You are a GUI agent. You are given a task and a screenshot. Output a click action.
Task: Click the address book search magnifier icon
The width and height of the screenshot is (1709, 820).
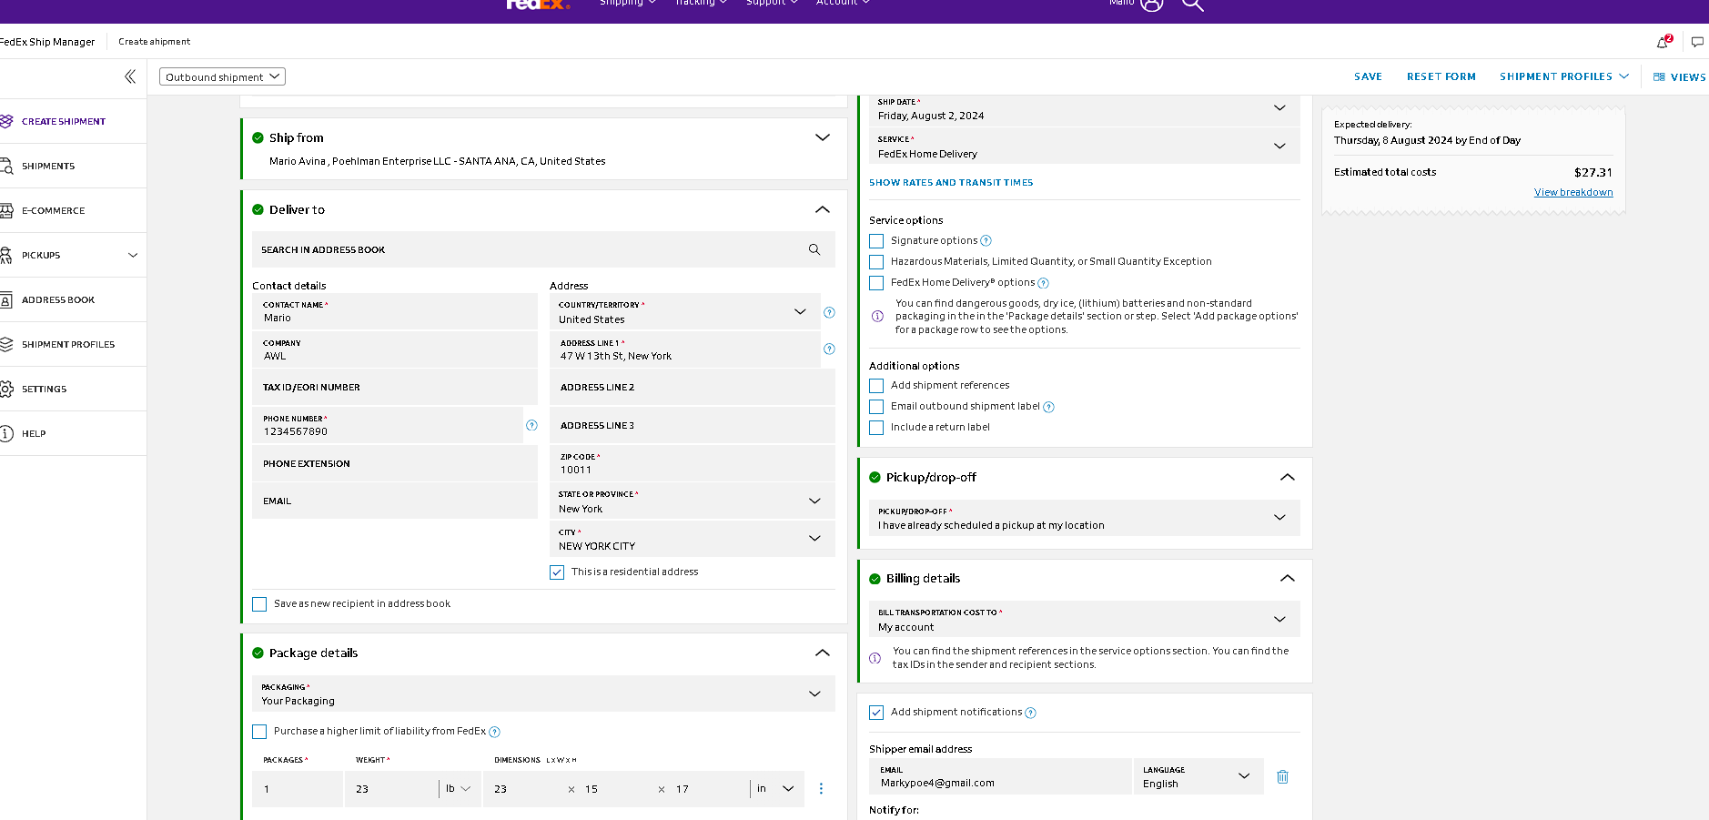[814, 249]
